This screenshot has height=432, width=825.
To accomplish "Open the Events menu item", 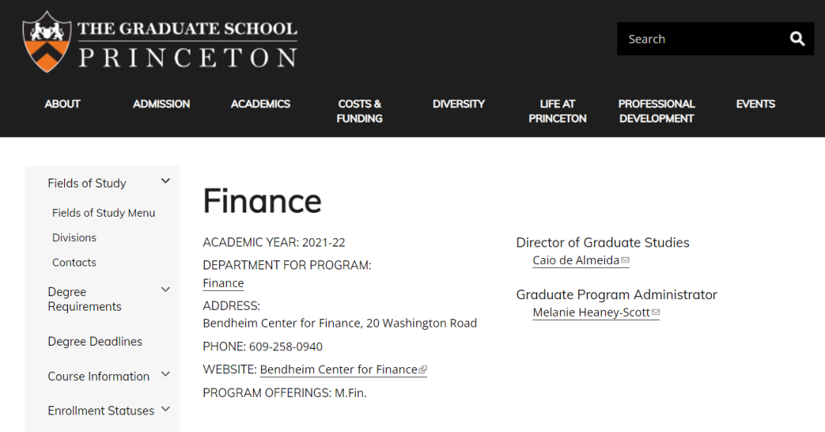I will pos(755,104).
